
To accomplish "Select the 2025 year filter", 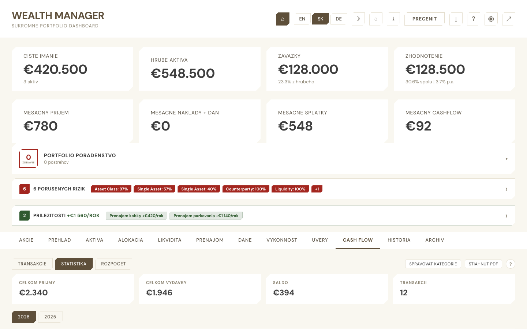I will 50,317.
